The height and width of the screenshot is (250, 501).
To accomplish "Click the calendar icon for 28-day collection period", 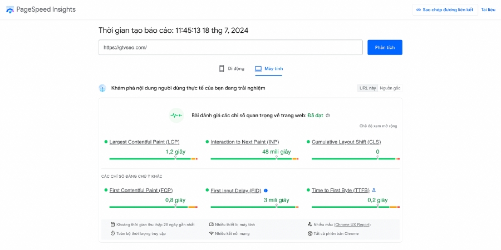I will (112, 224).
